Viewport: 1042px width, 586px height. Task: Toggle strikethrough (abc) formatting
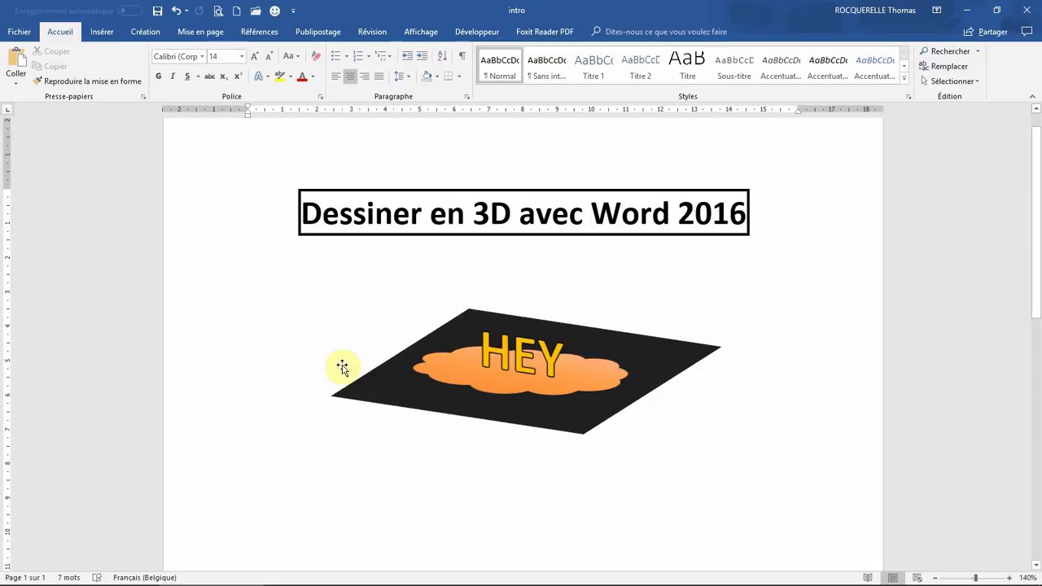coord(209,77)
